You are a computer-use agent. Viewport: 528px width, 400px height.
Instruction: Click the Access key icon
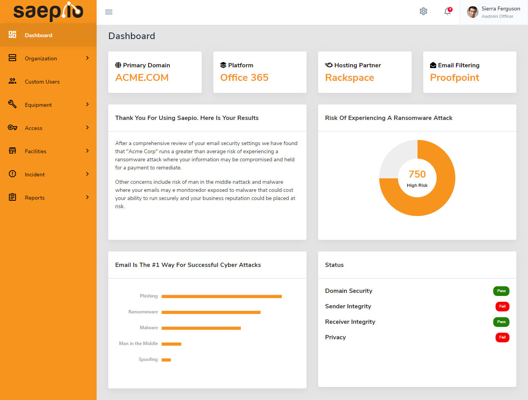pos(12,128)
